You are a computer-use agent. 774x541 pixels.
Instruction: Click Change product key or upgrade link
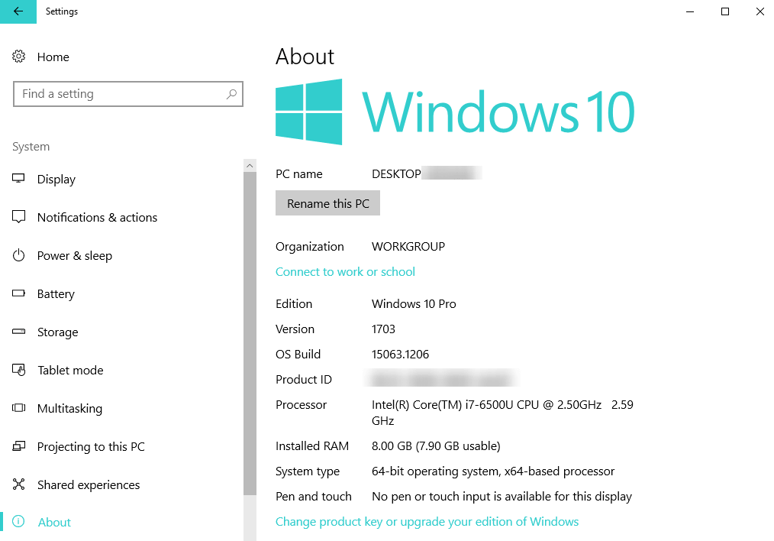427,522
